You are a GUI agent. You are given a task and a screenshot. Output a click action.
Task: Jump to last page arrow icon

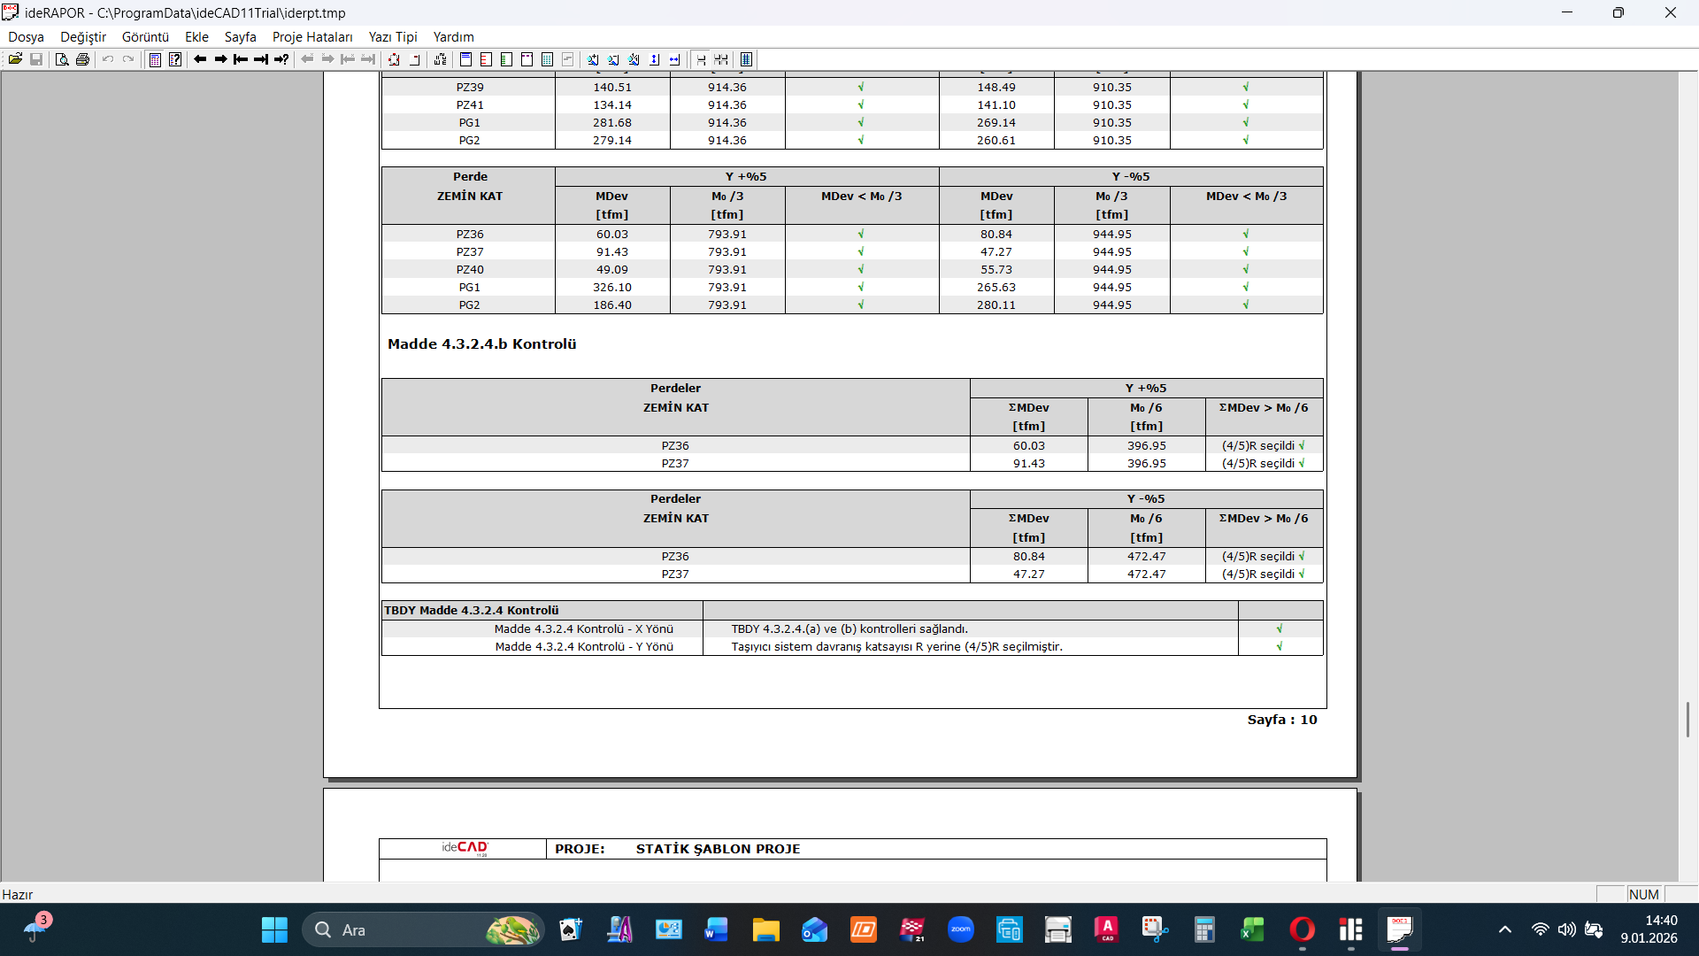click(261, 59)
